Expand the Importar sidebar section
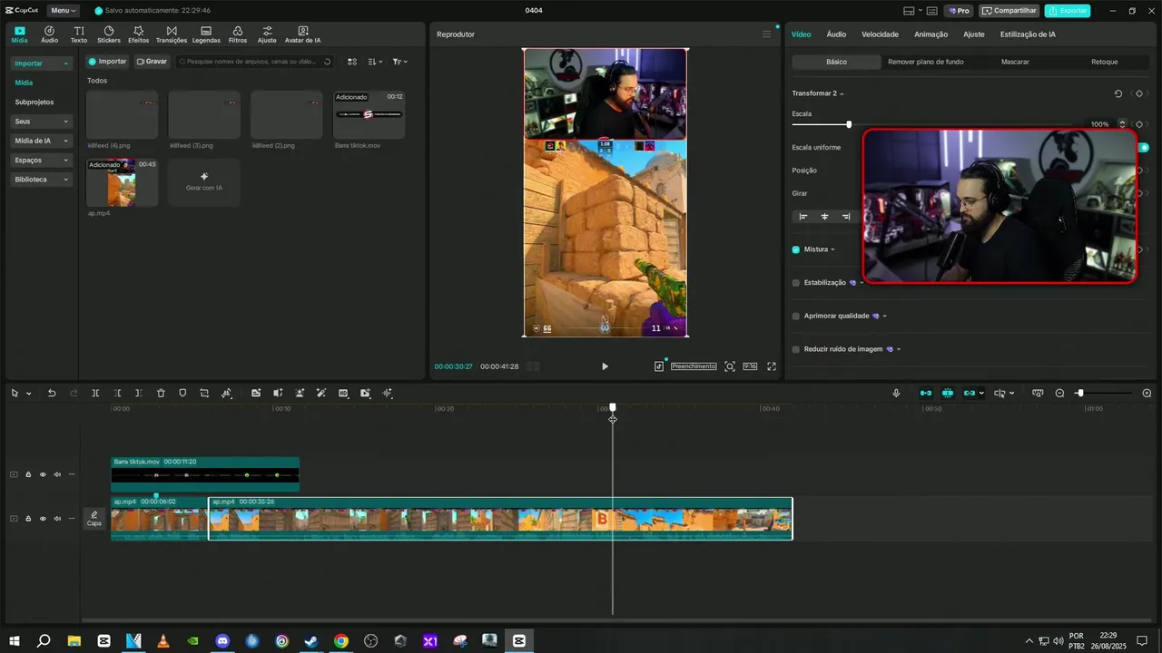 click(x=42, y=63)
